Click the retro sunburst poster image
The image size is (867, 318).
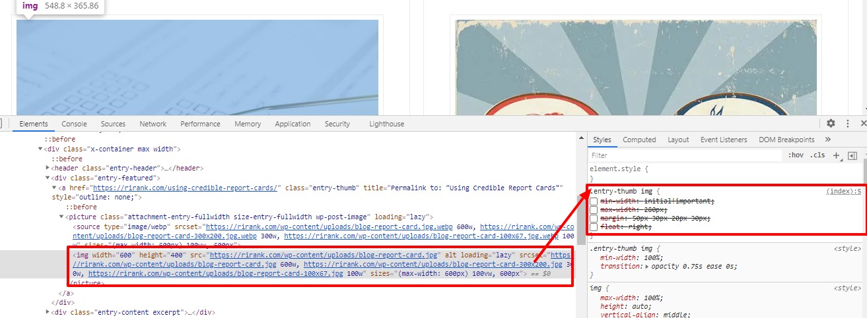pos(637,67)
